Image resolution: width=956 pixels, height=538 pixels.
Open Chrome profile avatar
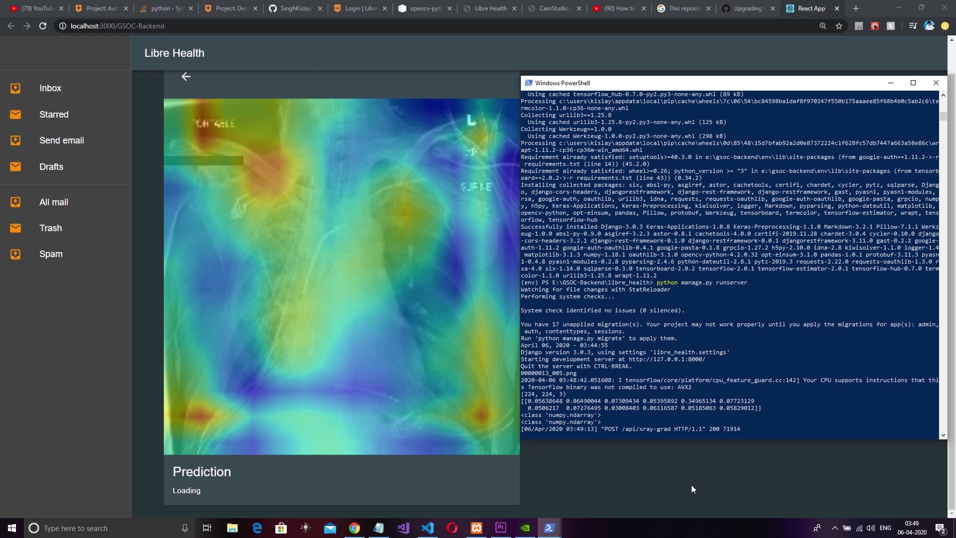(x=929, y=26)
